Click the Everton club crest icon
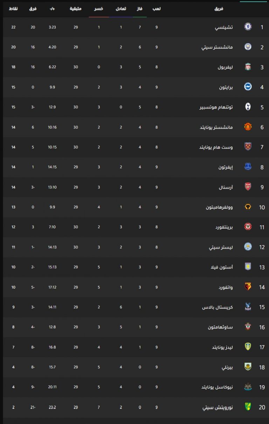This screenshot has width=269, height=424. 248,167
